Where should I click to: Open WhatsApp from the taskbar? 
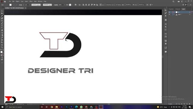click(81, 107)
